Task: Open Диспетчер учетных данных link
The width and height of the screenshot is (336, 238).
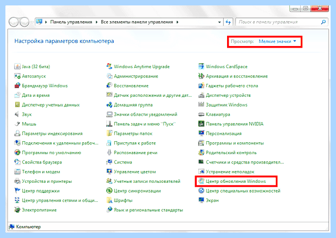Action: 51,105
